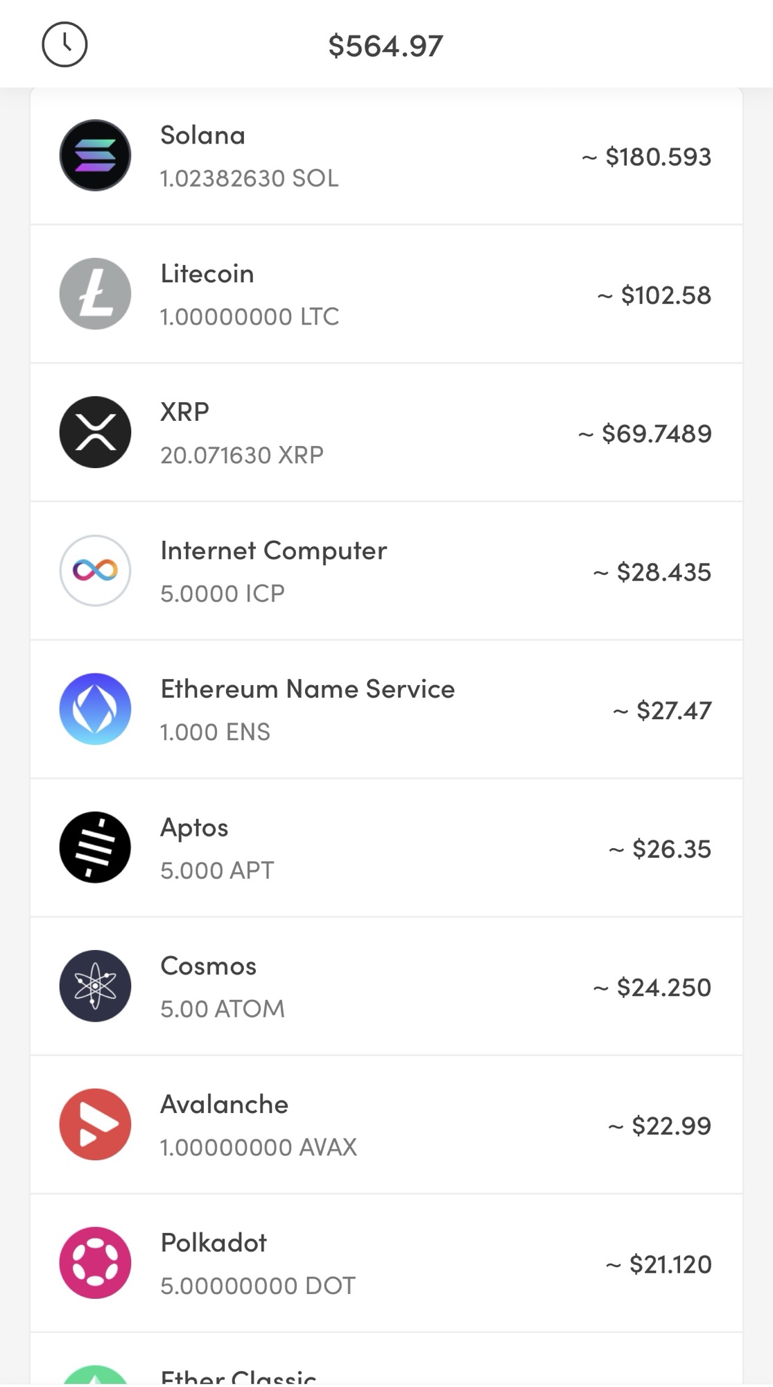Tap the Ethereum Name Service logo
The image size is (773, 1387).
95,709
